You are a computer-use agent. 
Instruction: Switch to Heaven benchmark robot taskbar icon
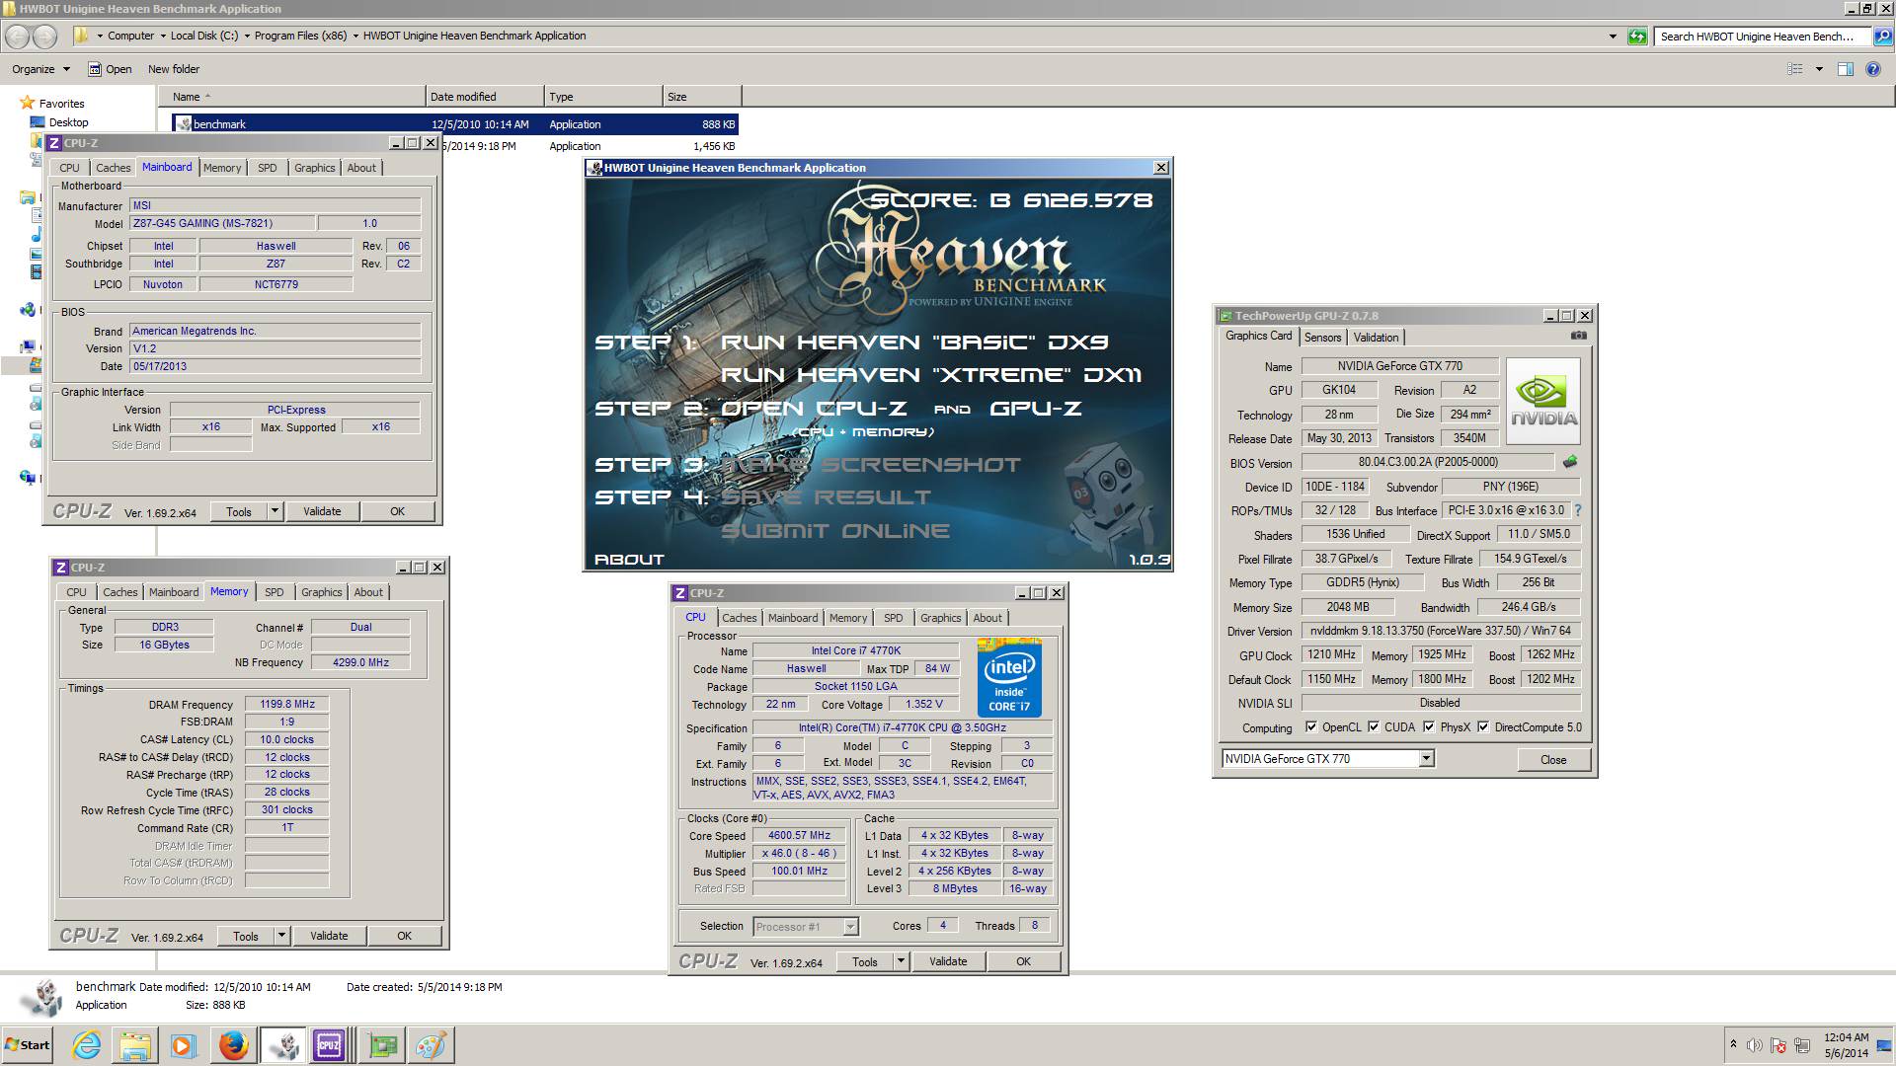[x=283, y=1045]
